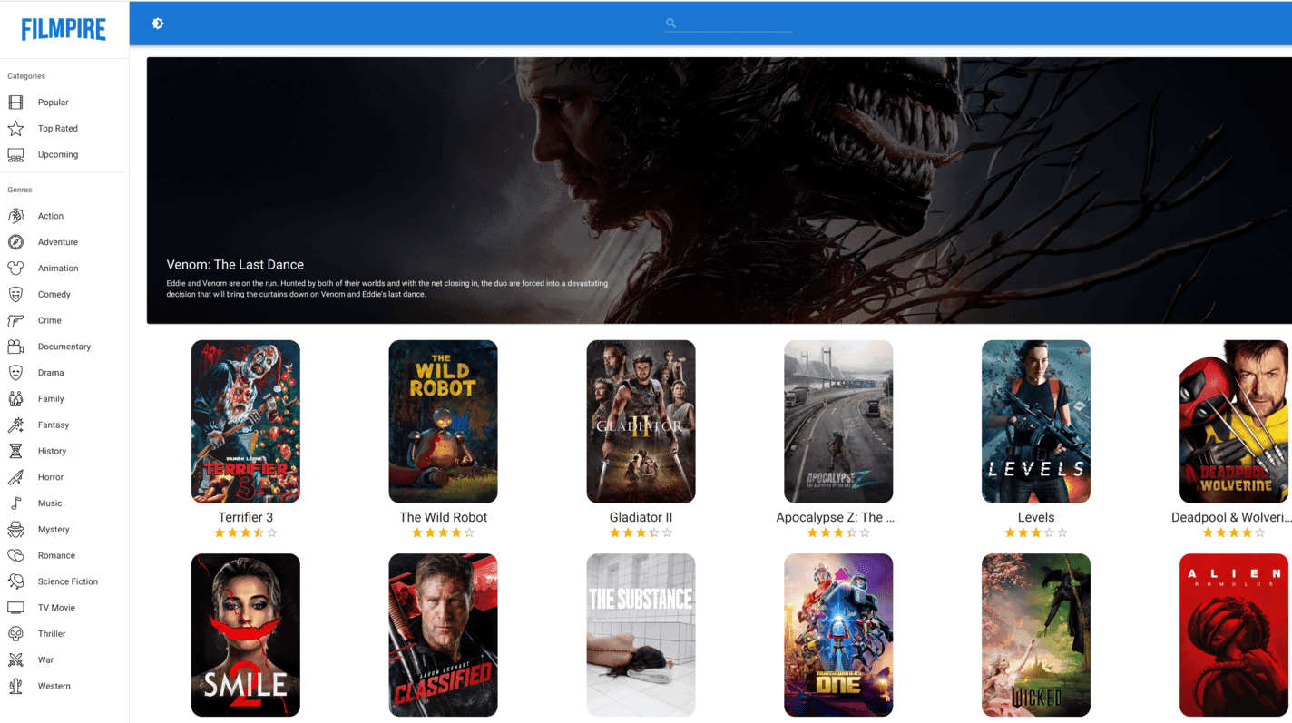Image resolution: width=1292 pixels, height=723 pixels.
Task: Click the Action genre icon
Action: (15, 216)
